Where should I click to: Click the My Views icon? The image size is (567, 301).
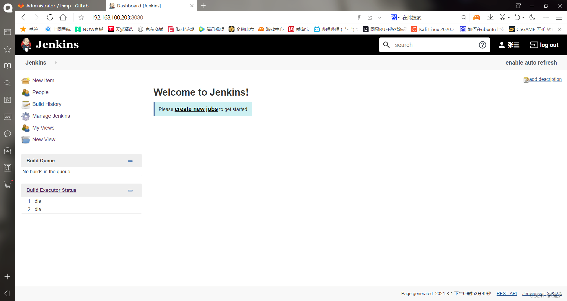pos(26,128)
